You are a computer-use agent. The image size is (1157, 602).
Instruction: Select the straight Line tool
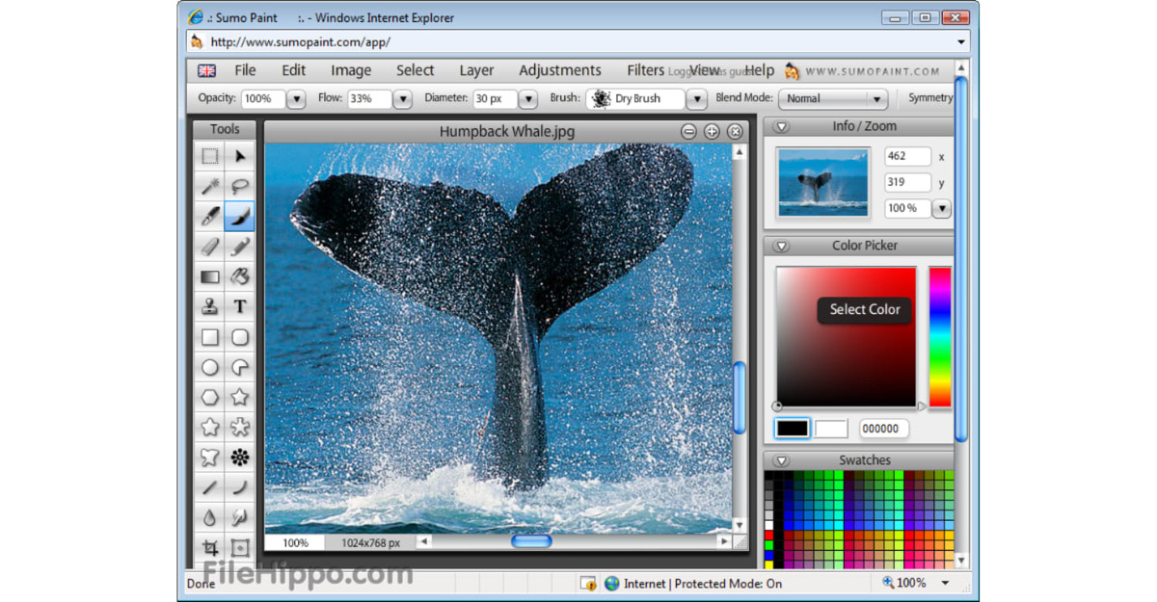[209, 487]
